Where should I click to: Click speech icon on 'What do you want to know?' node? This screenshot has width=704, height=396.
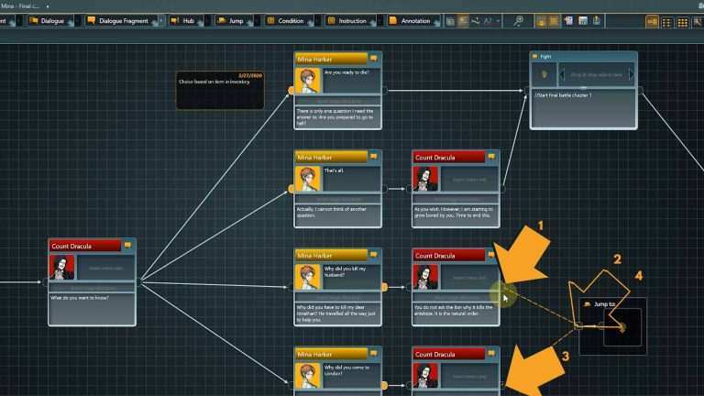point(128,245)
